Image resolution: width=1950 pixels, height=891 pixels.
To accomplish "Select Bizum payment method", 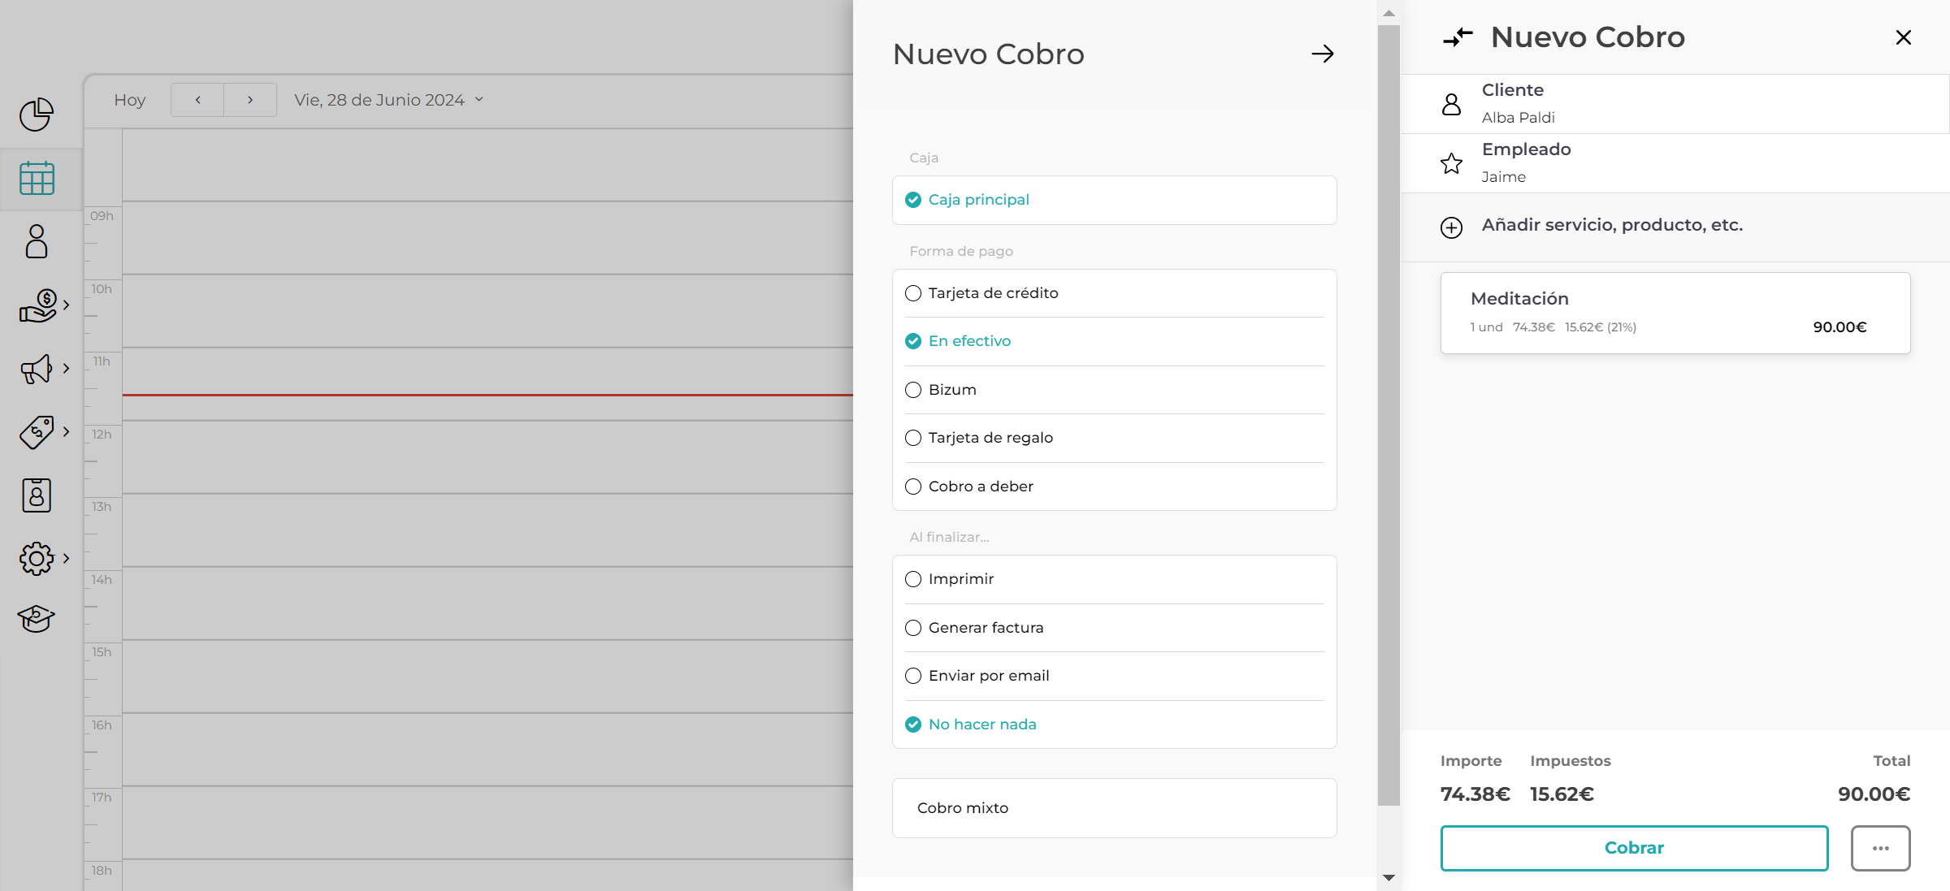I will pyautogui.click(x=1114, y=390).
